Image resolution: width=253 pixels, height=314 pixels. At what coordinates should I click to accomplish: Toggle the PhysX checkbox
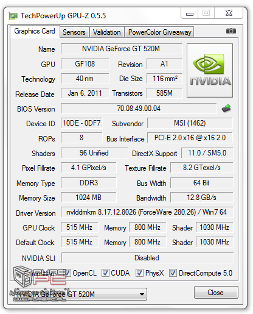tap(139, 273)
